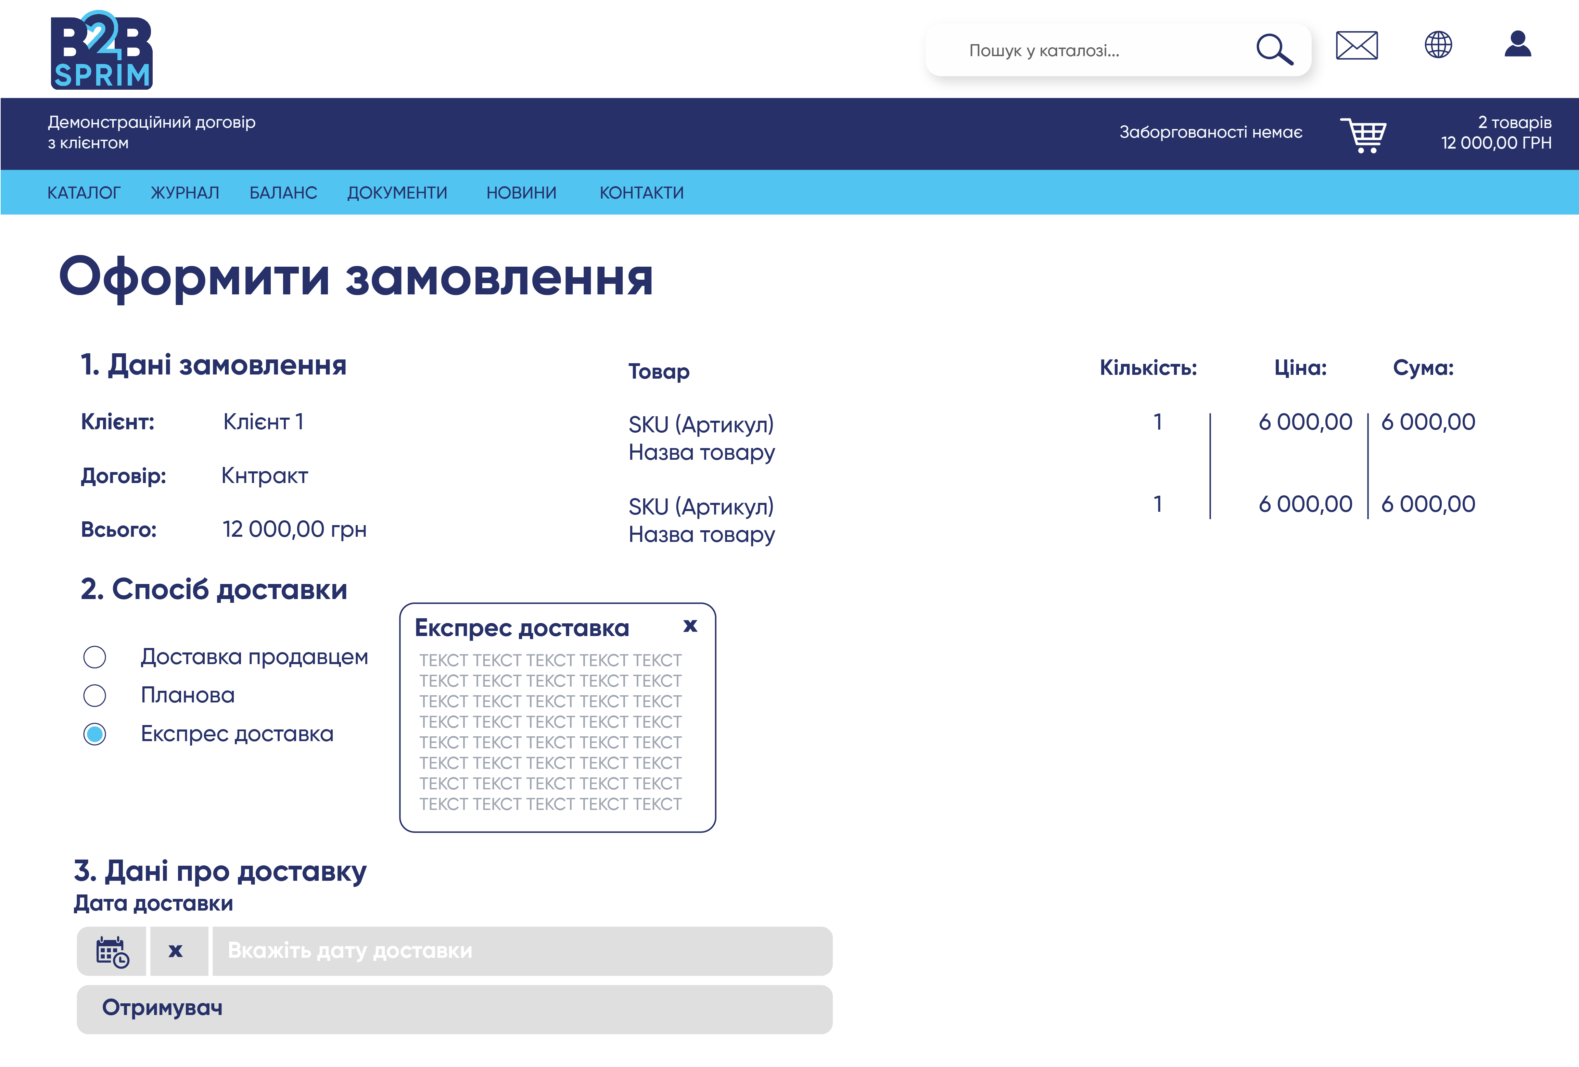The width and height of the screenshot is (1579, 1067).
Task: Open language selector globe icon
Action: tap(1438, 45)
